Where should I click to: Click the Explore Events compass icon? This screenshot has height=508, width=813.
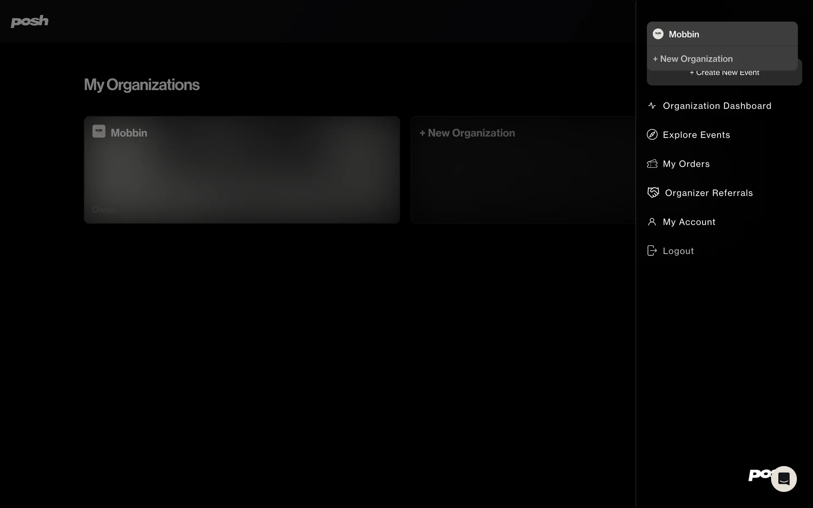652,135
